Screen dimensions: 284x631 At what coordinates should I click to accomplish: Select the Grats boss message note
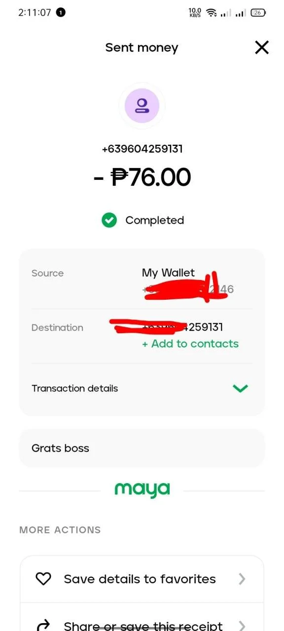[142, 448]
